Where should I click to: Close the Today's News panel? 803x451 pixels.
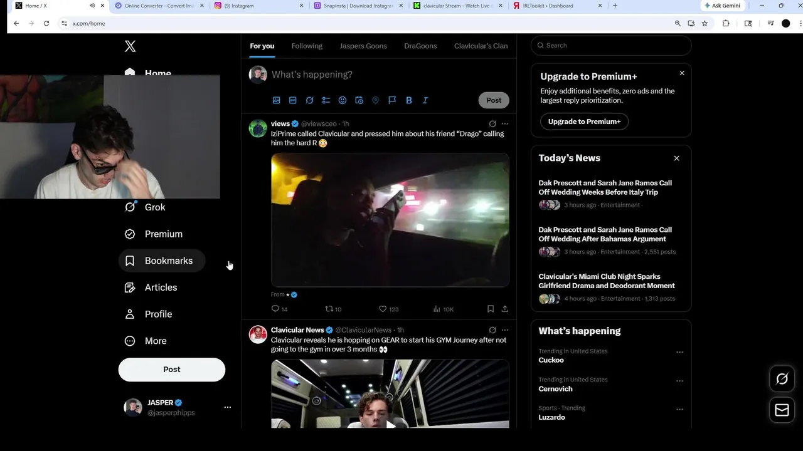[x=676, y=158]
